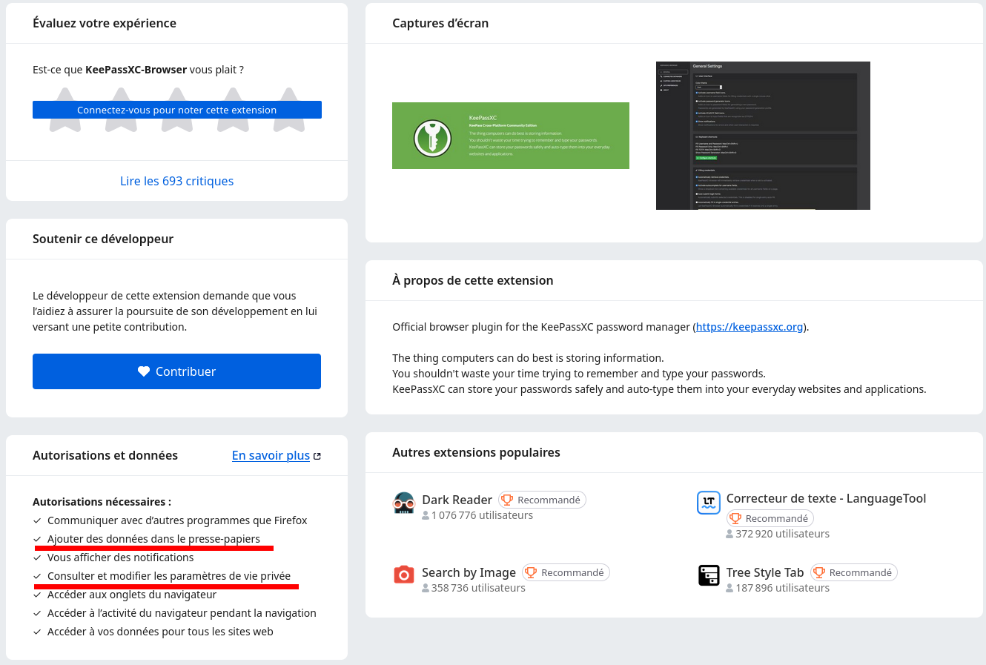The width and height of the screenshot is (986, 665).
Task: Click permission Ajouter des données dans le presse-papiers
Action: coord(153,539)
